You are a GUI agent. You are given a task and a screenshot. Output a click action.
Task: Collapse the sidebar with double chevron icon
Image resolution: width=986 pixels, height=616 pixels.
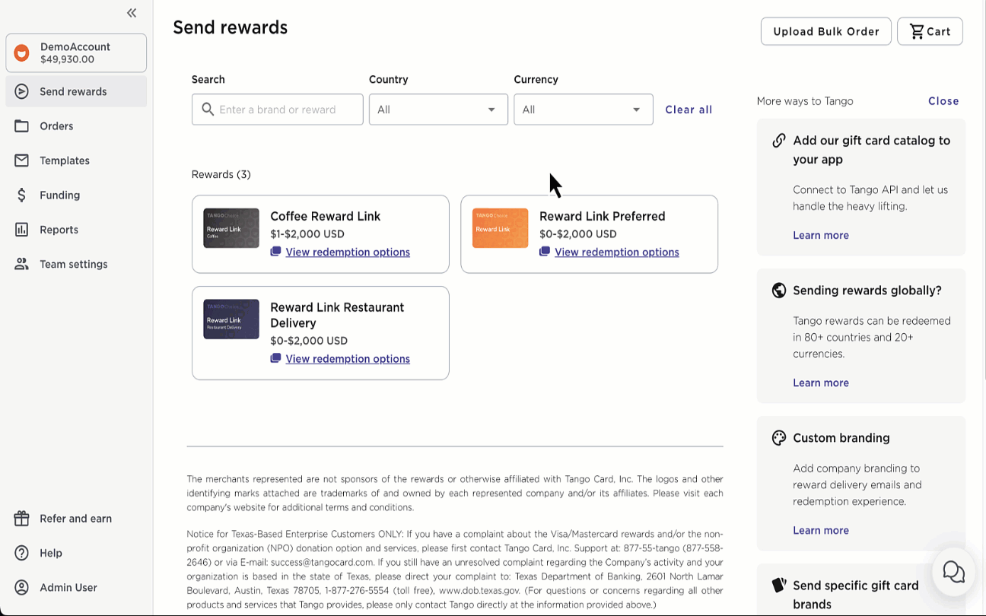click(x=132, y=13)
